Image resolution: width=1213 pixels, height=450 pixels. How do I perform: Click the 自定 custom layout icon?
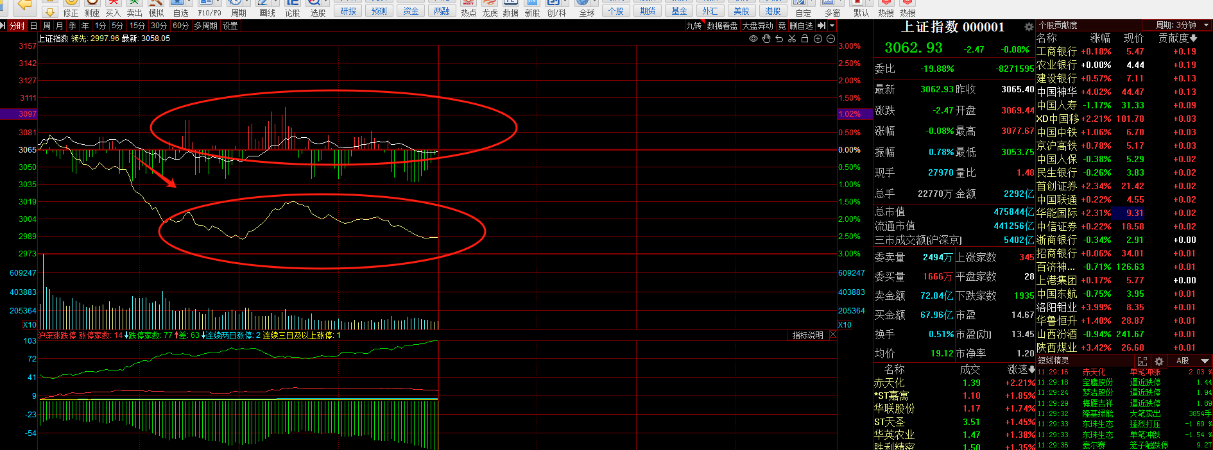(x=803, y=8)
